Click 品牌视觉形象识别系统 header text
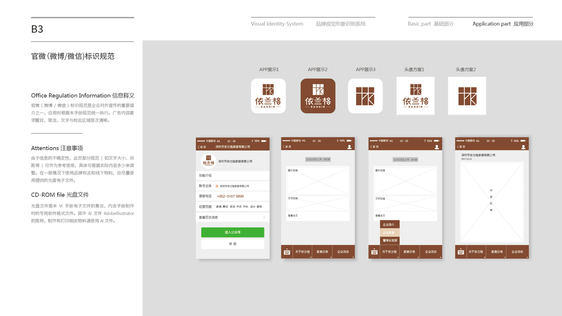The width and height of the screenshot is (562, 316). pos(341,24)
